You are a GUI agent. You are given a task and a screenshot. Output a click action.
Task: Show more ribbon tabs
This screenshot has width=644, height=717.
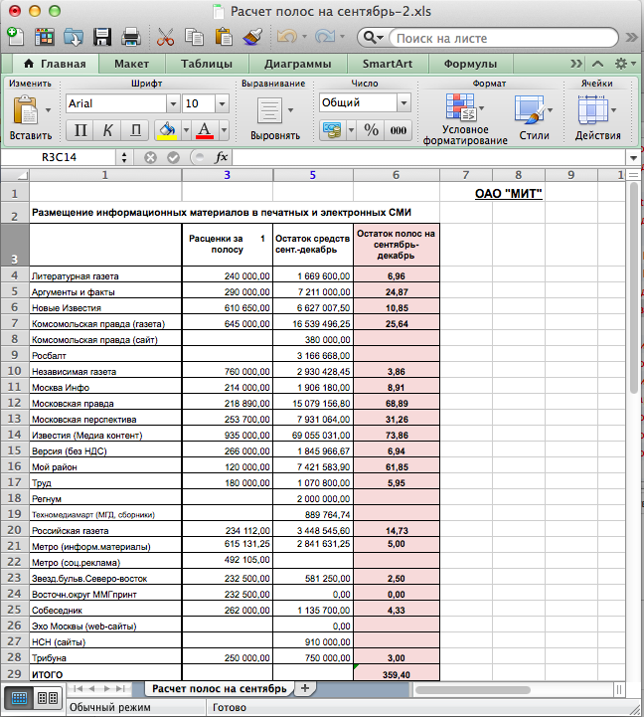coord(576,64)
